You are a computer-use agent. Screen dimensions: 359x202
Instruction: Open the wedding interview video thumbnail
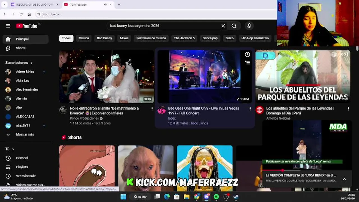point(107,77)
